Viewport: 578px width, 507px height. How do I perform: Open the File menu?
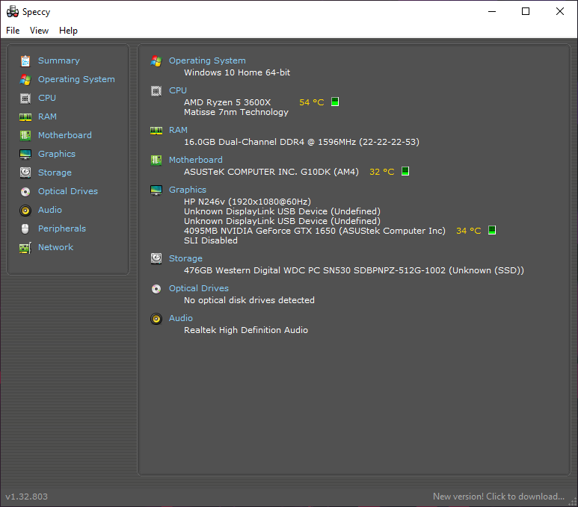pyautogui.click(x=13, y=31)
